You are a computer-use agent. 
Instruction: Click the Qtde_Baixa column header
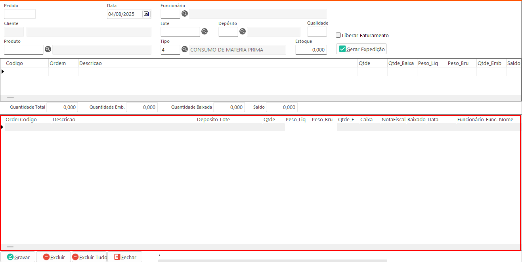tap(401, 63)
